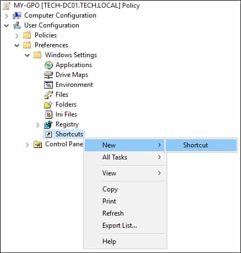Open the View submenu arrow

pyautogui.click(x=160, y=173)
